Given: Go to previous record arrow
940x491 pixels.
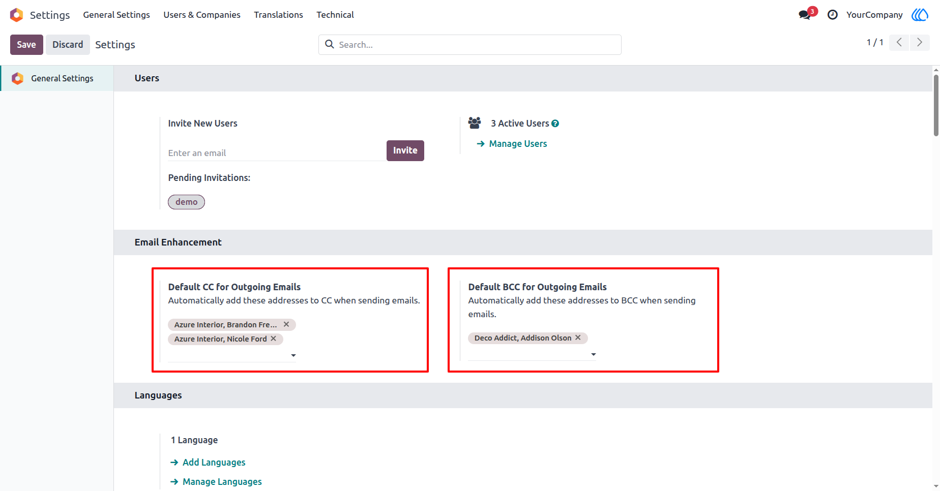Looking at the screenshot, I should [899, 43].
